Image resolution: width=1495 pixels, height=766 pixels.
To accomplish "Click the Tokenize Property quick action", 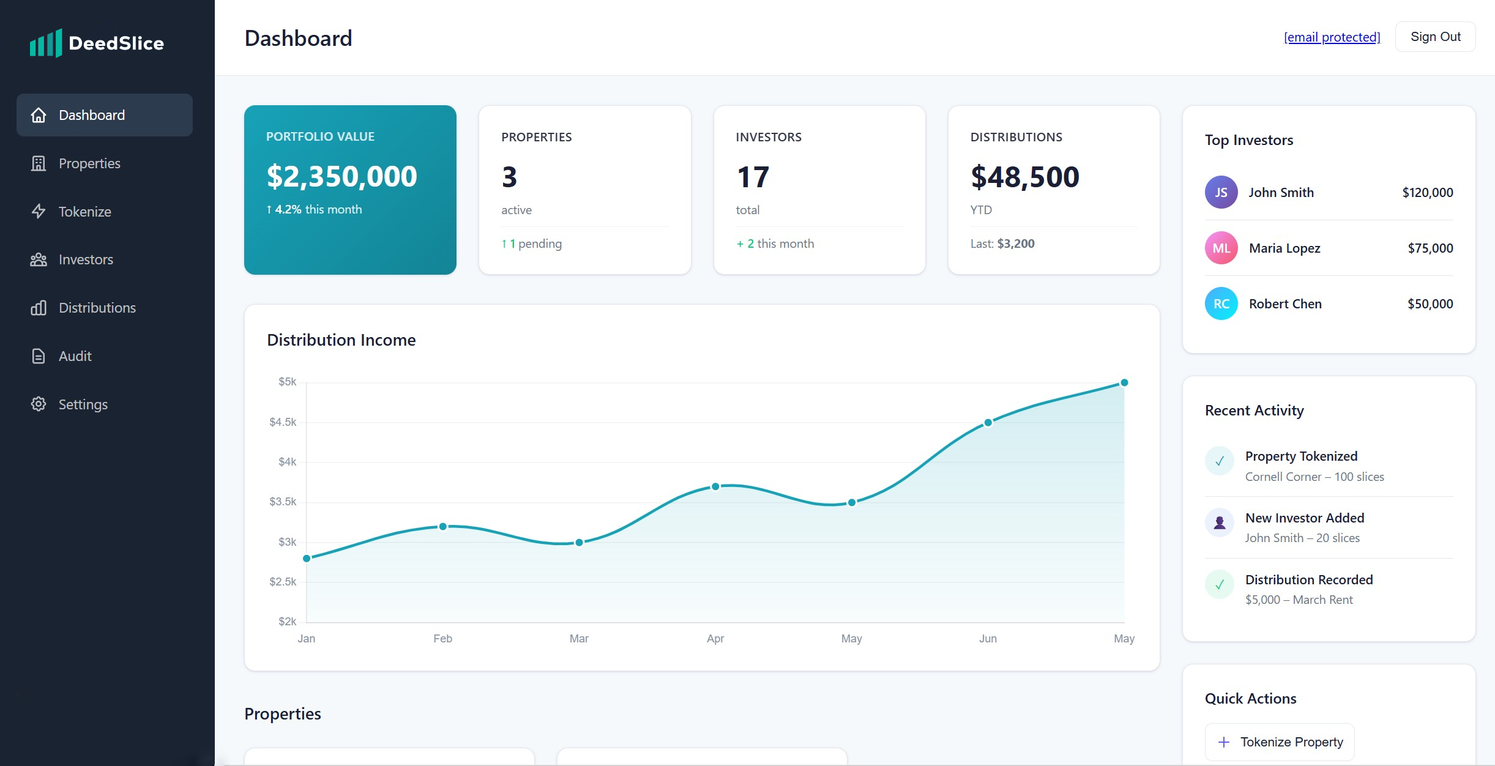I will [1279, 742].
